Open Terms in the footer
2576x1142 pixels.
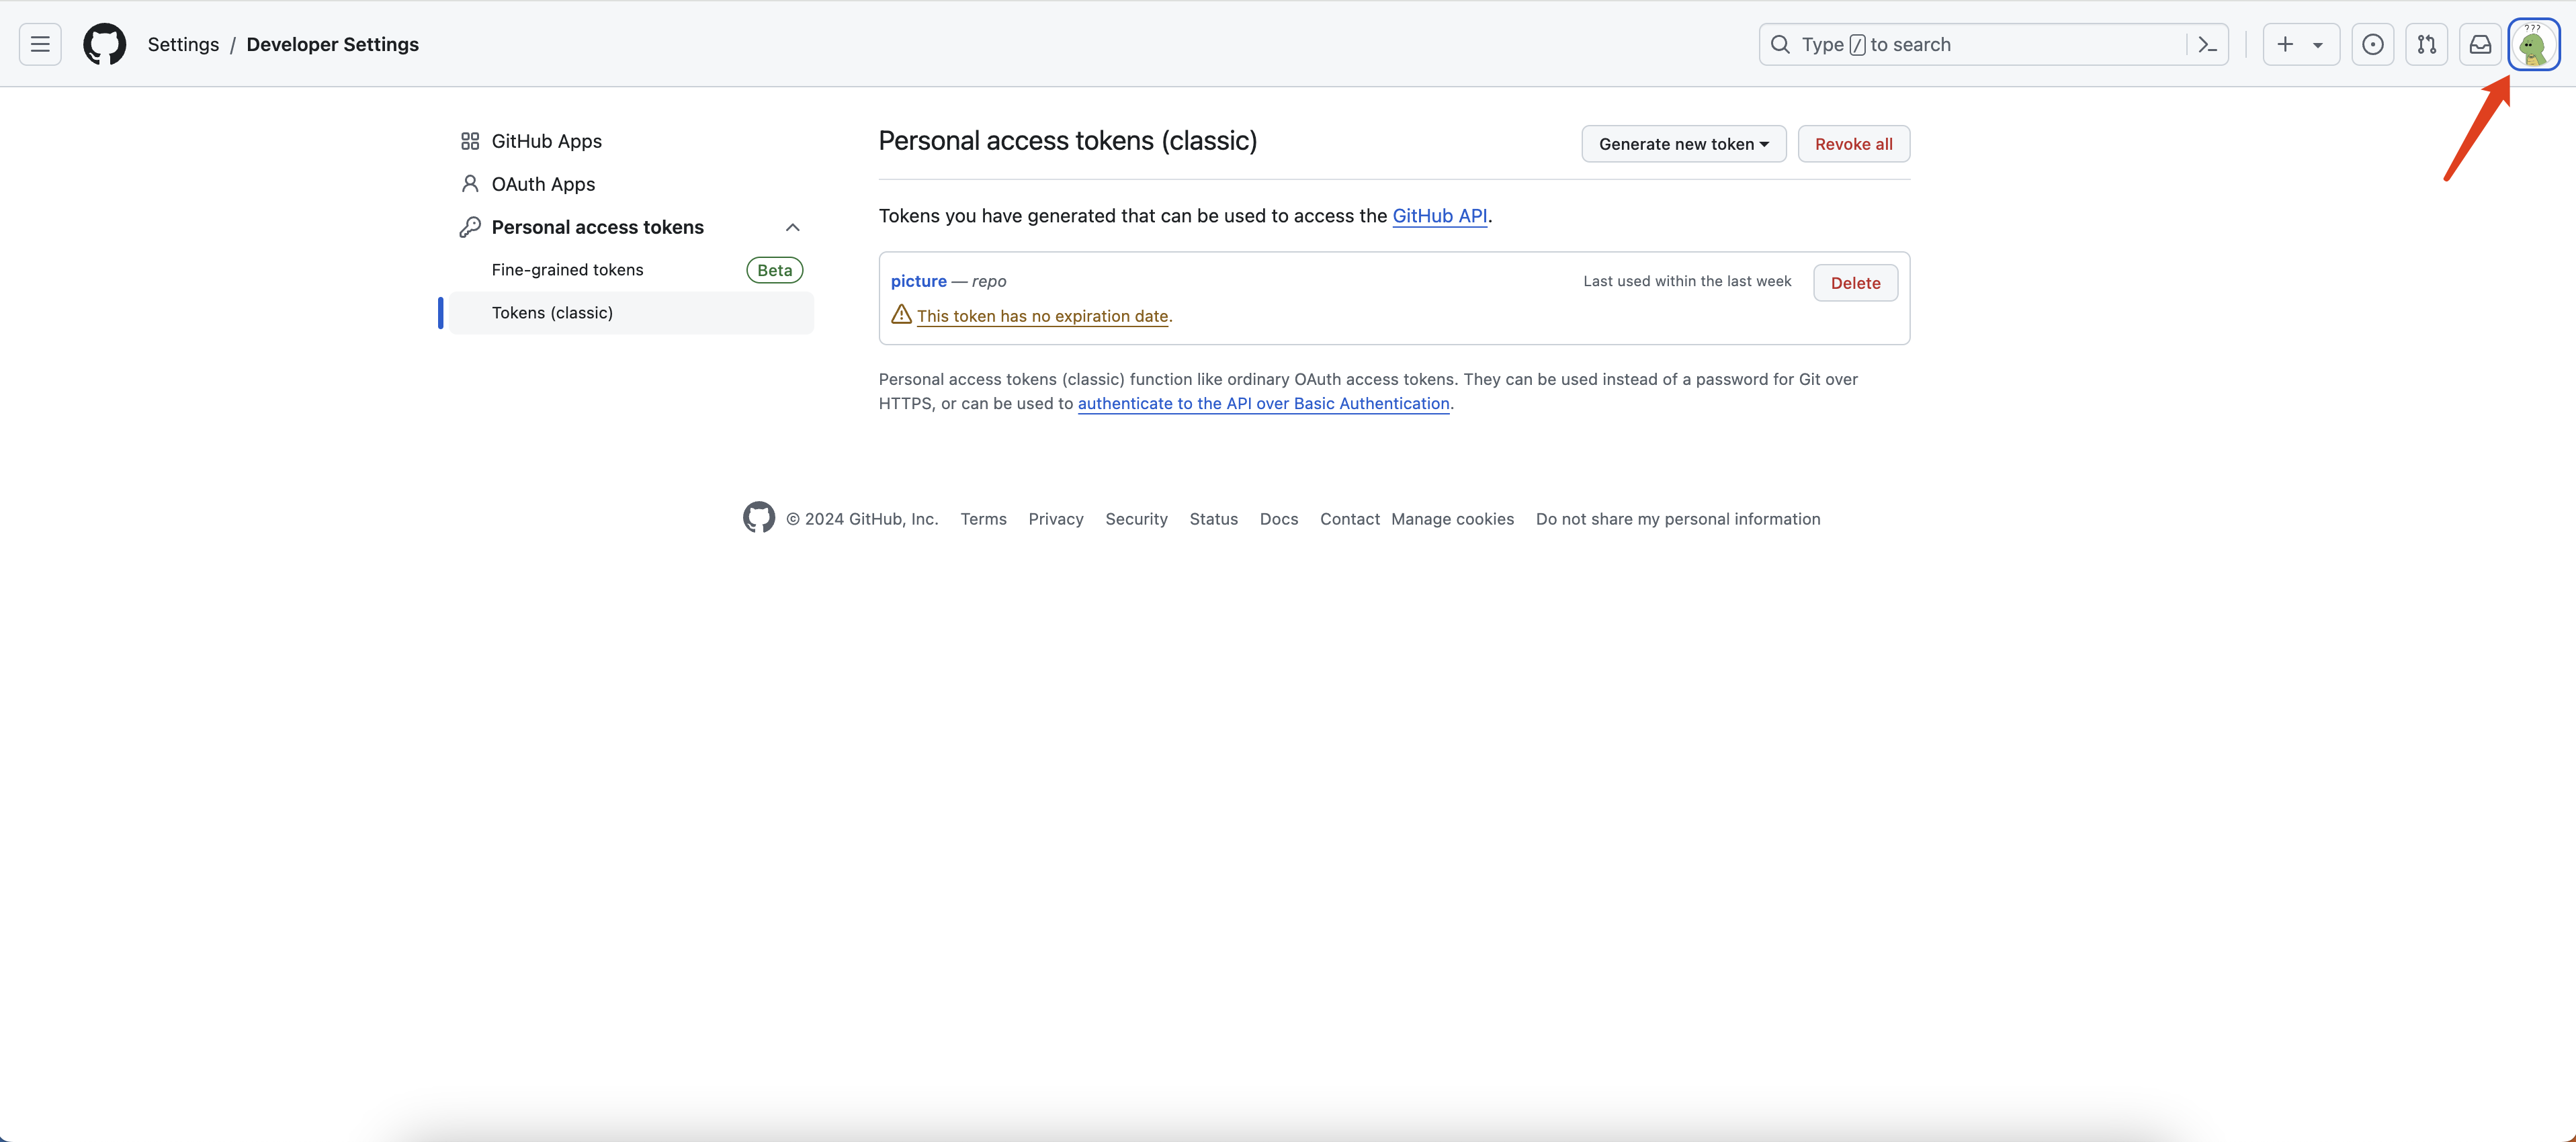point(983,519)
